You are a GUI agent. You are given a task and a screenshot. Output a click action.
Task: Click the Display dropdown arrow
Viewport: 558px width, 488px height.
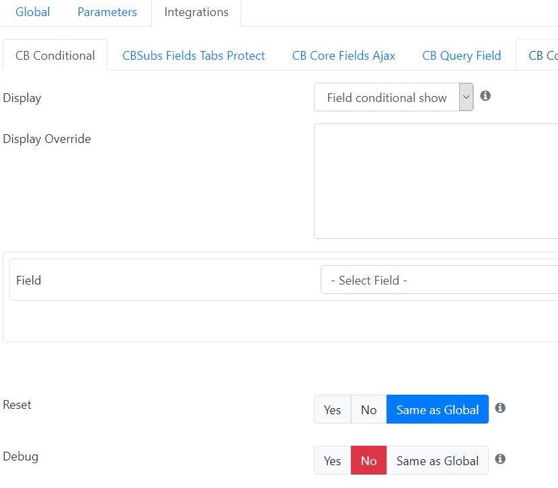pos(466,97)
